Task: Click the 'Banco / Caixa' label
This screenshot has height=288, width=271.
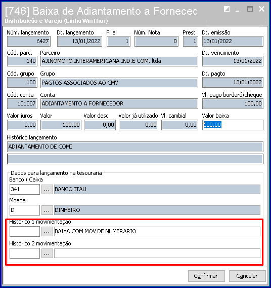Action: pos(26,179)
